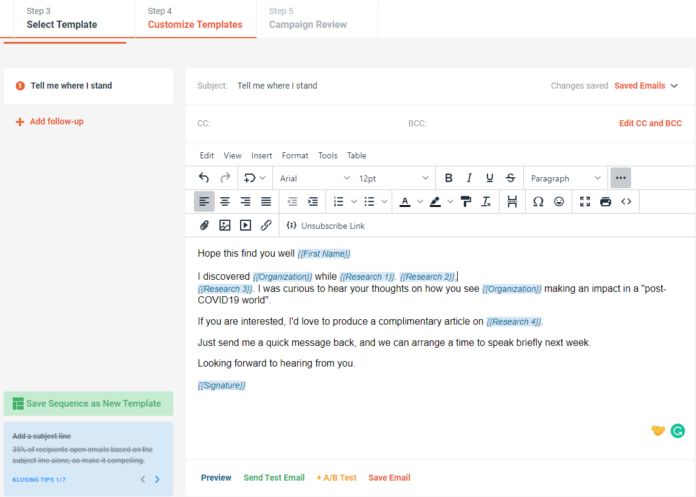
Task: Open the Saved Emails dropdown
Action: tap(646, 86)
